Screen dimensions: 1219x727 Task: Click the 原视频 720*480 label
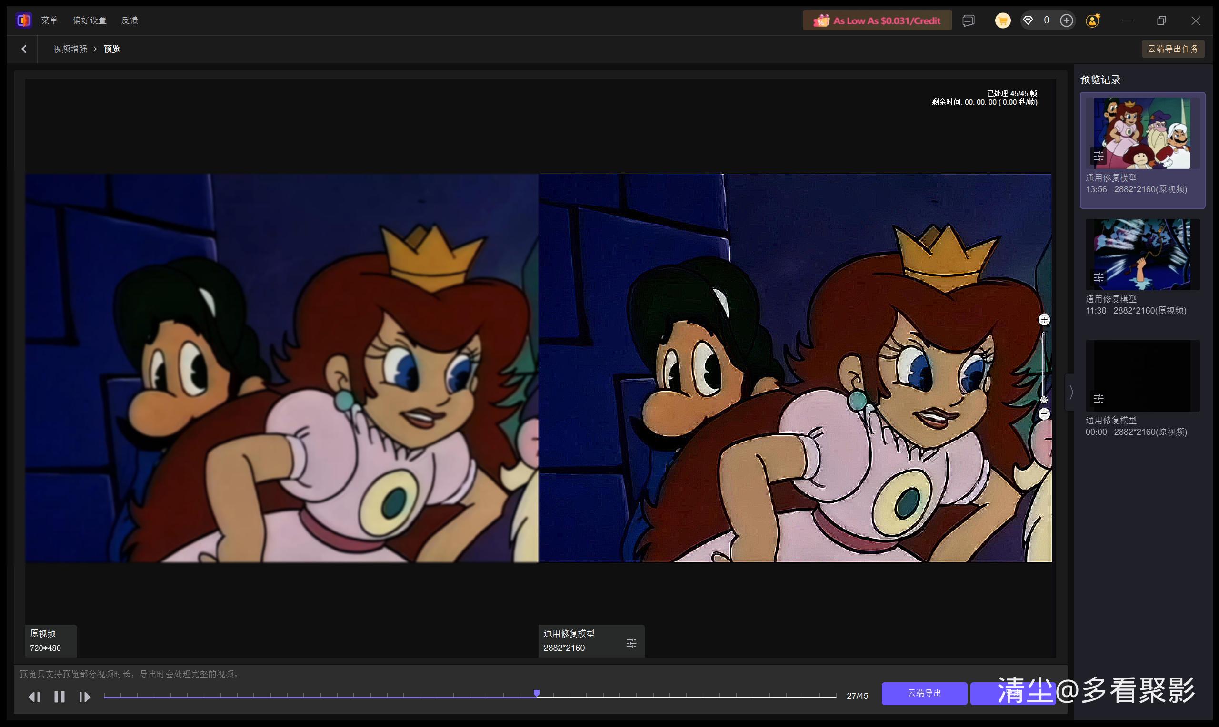click(x=51, y=641)
